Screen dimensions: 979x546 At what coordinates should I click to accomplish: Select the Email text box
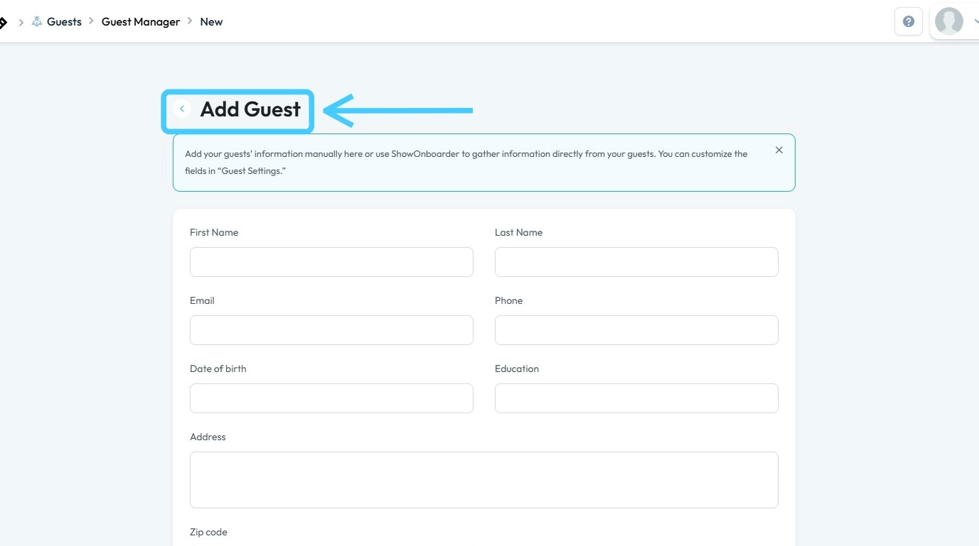click(x=331, y=330)
